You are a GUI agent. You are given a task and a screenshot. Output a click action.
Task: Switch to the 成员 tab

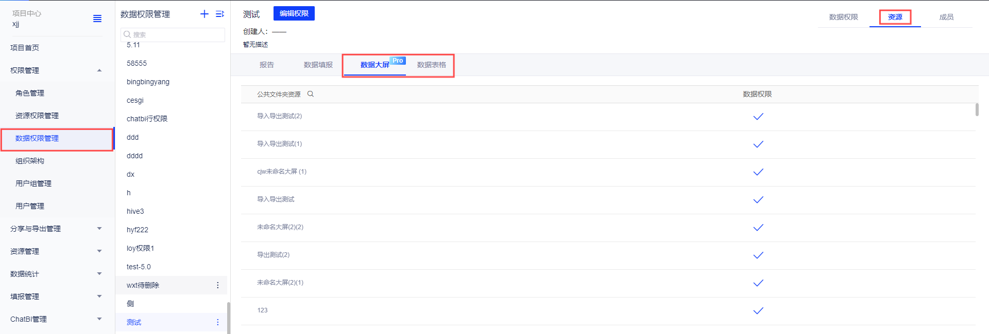[x=946, y=17]
